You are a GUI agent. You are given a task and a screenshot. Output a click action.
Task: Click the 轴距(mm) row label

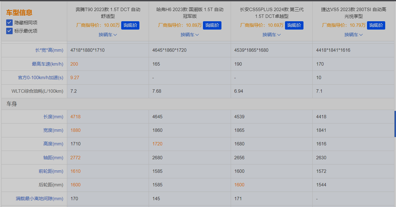click(53, 158)
